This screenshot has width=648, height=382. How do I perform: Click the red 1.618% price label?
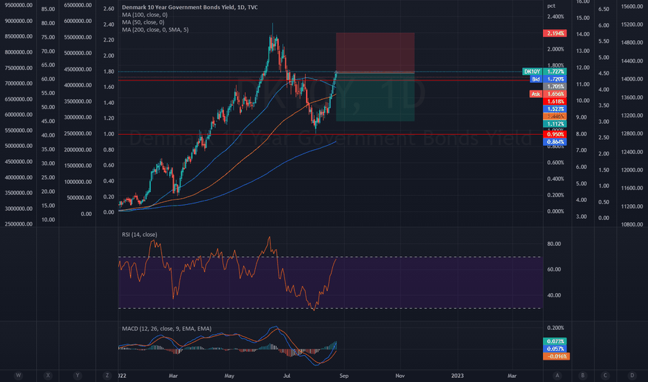click(555, 101)
